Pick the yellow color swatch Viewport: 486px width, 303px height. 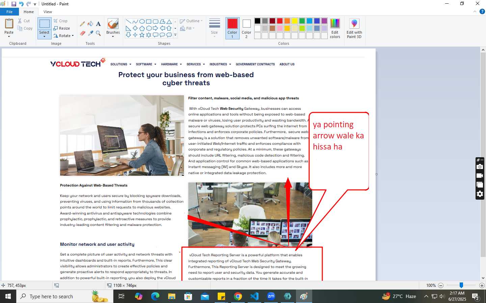click(x=295, y=21)
